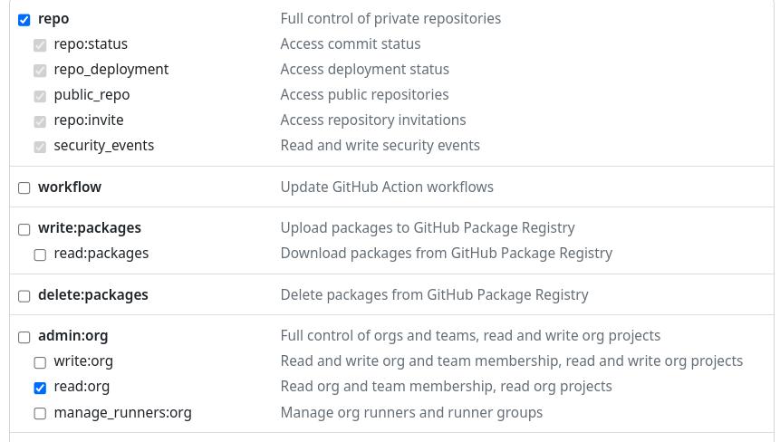Click the repo:status checkbox
This screenshot has width=780, height=442.
point(40,44)
